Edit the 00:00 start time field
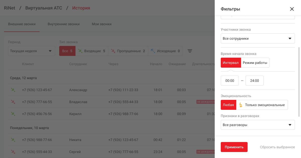301x158 pixels. click(230, 81)
